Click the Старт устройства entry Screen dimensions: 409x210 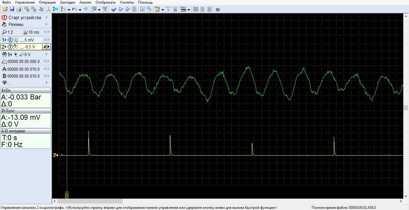(25, 18)
